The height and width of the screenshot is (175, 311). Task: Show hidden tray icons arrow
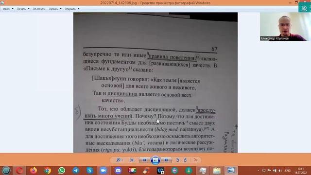(x=258, y=171)
